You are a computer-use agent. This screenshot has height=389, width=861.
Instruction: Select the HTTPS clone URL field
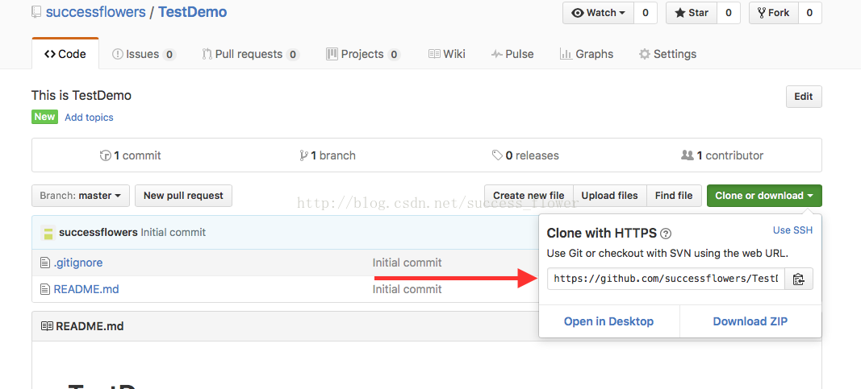[666, 279]
